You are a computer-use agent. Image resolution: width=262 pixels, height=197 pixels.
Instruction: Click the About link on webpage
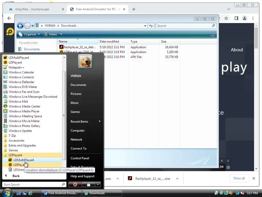(x=237, y=50)
